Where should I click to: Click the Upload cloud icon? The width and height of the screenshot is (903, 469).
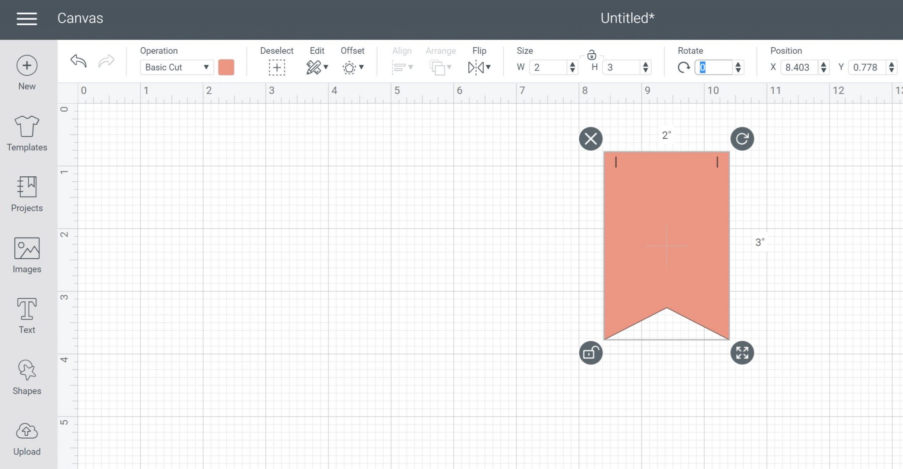pyautogui.click(x=27, y=438)
